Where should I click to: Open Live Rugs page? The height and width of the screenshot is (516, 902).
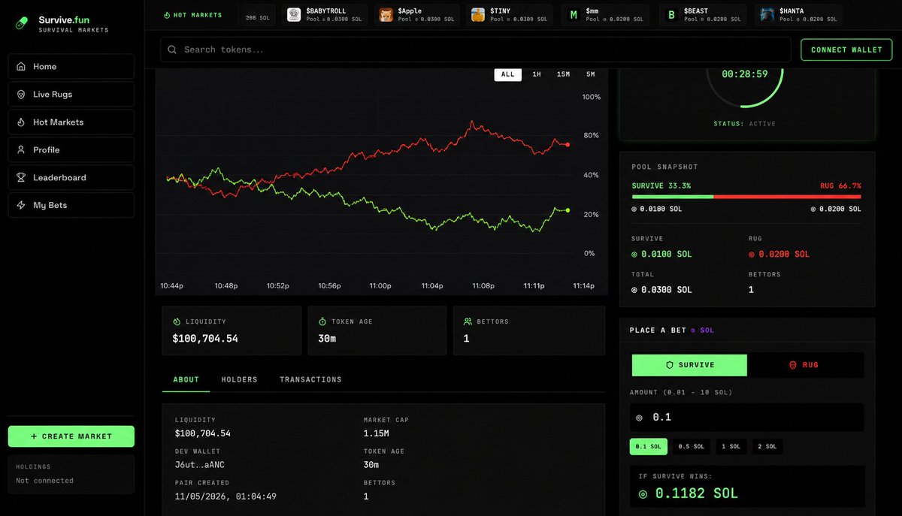(71, 95)
